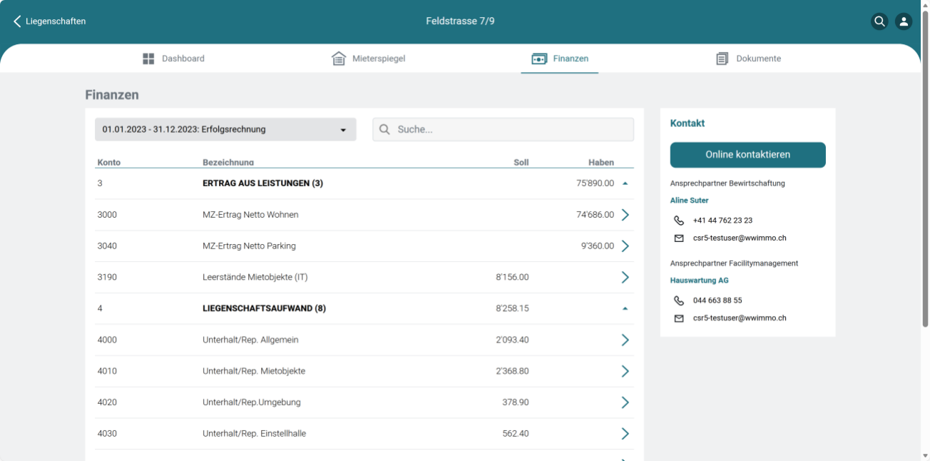Screen dimensions: 930x461
Task: Click the Finanzen money icon
Action: (539, 59)
